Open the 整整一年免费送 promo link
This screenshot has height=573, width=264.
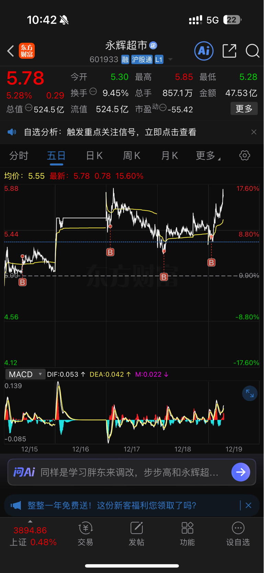point(112,505)
